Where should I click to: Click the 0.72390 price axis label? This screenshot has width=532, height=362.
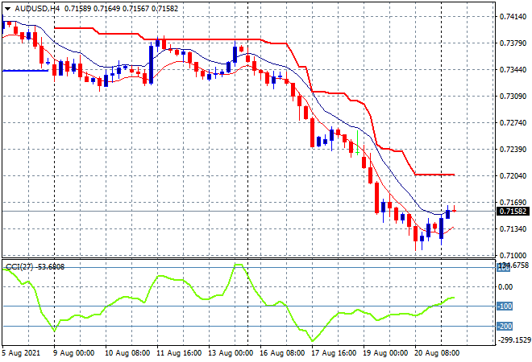point(513,149)
